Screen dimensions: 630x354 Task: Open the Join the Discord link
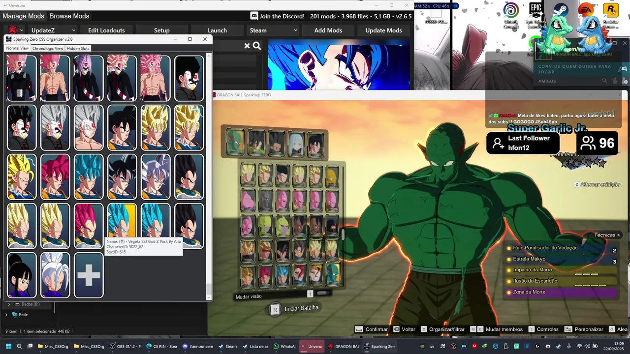click(282, 16)
